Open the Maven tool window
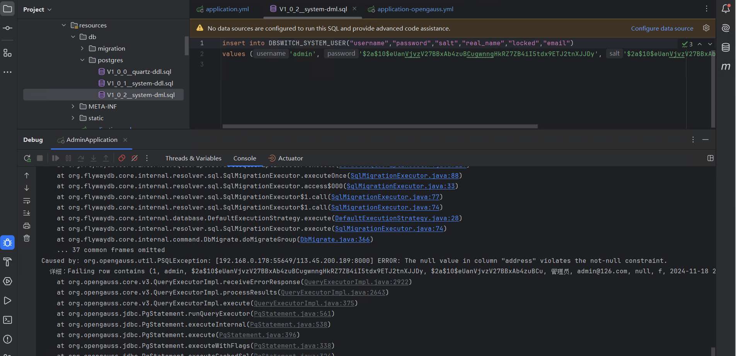 [x=726, y=66]
